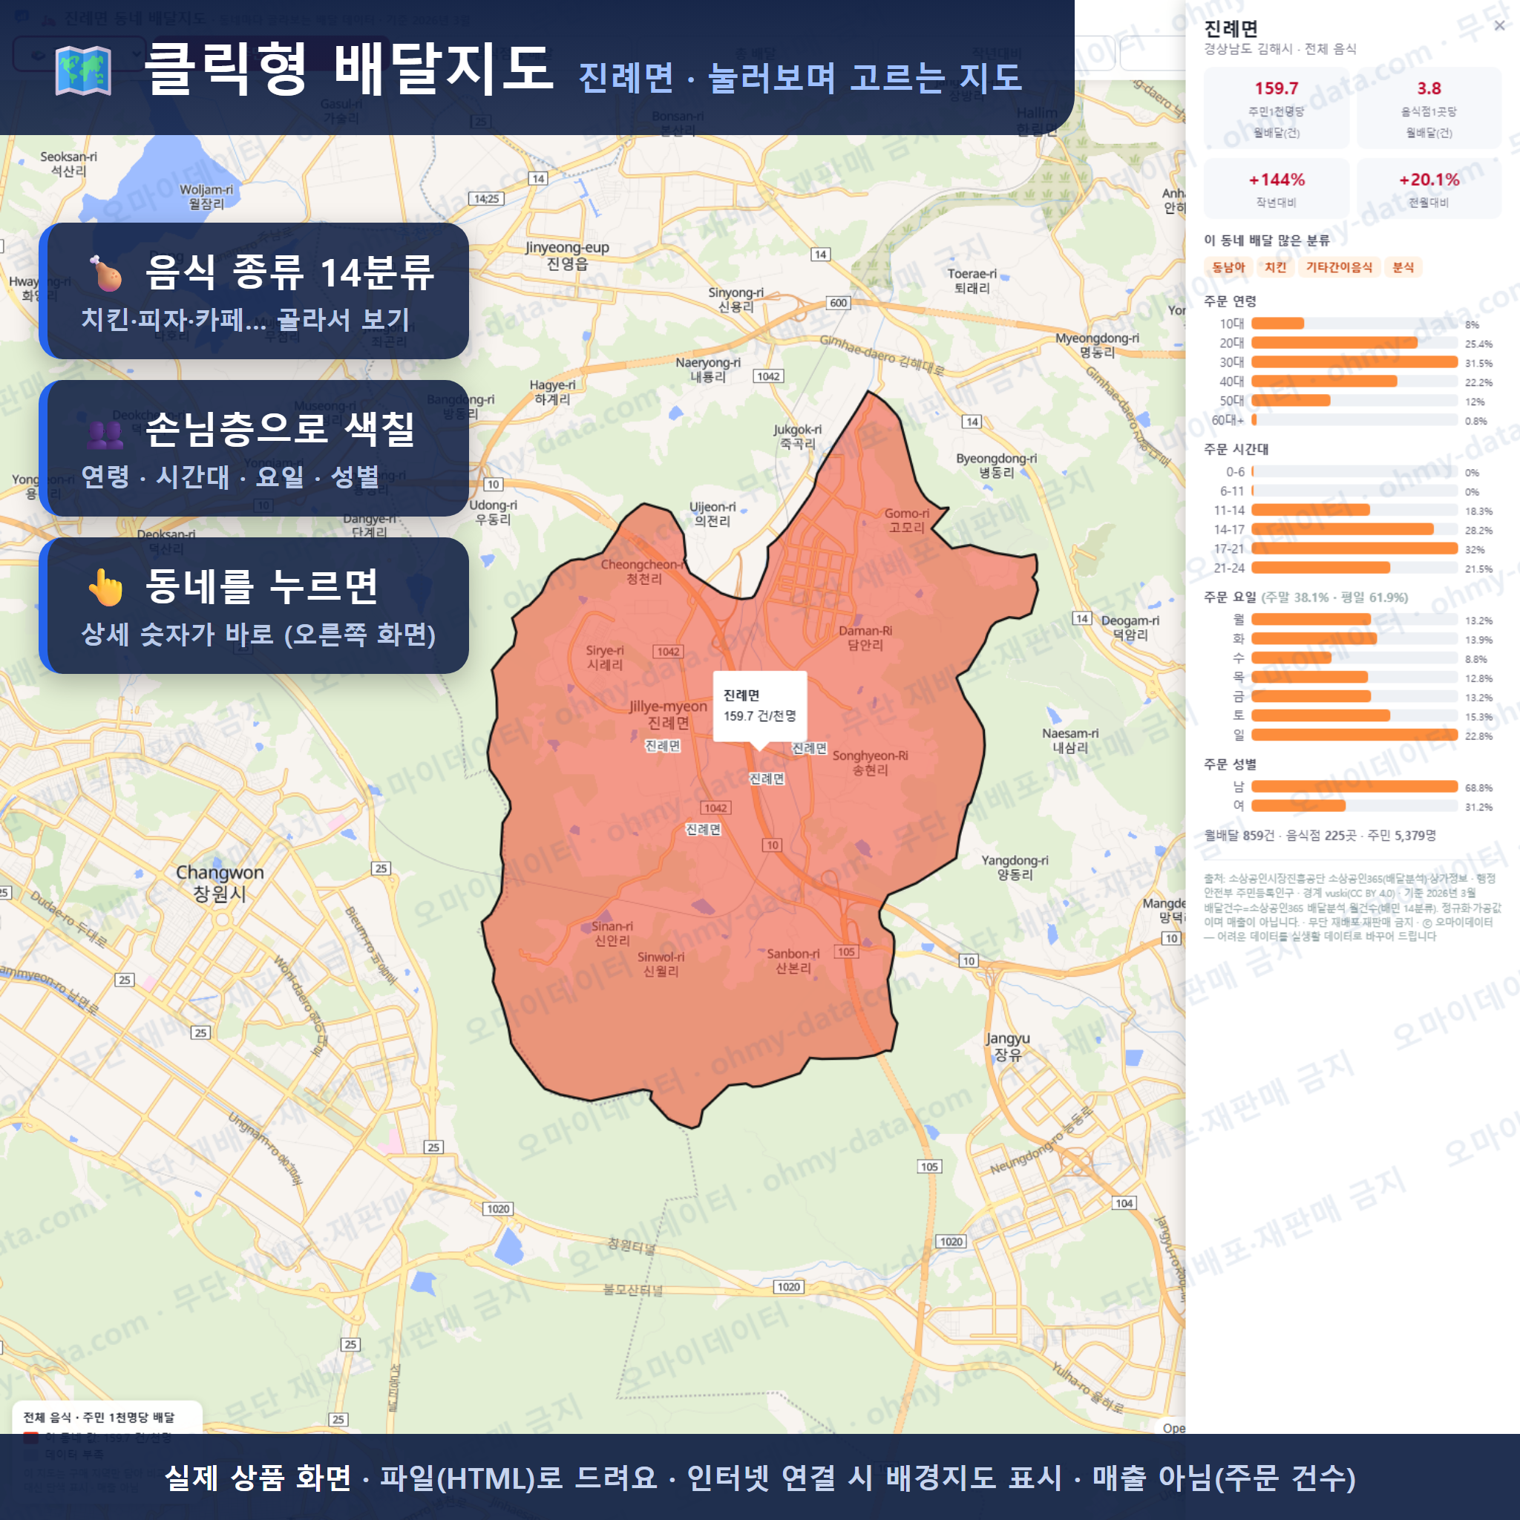1520x1520 pixels.
Task: Click the Cheongcheon-ri 청천리 map label
Action: pyautogui.click(x=643, y=571)
